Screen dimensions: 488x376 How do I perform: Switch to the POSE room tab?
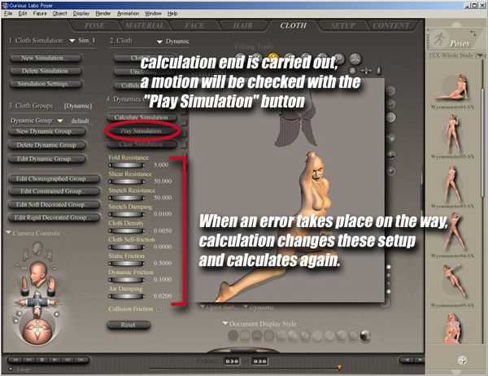[x=94, y=25]
